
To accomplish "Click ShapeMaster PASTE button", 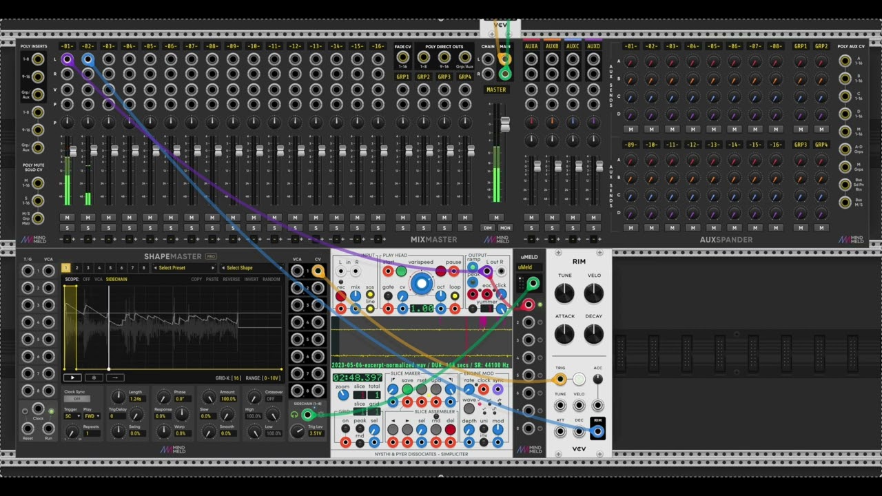I will coord(212,280).
